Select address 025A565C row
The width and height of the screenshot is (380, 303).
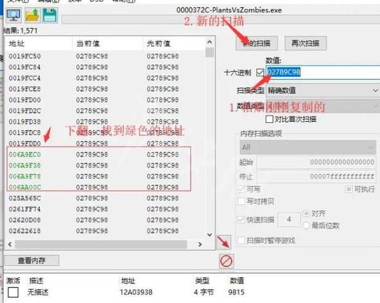(x=105, y=198)
